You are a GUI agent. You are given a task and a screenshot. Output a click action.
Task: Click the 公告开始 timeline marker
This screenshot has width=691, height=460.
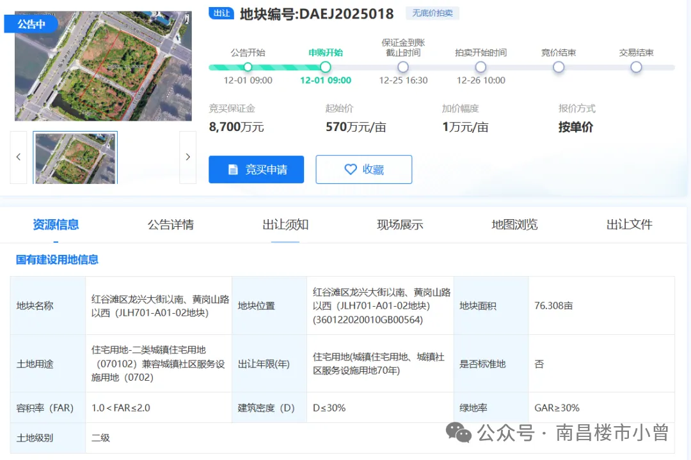248,67
